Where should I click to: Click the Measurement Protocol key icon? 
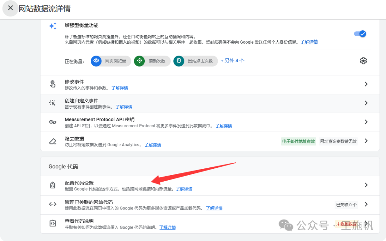pos(53,122)
